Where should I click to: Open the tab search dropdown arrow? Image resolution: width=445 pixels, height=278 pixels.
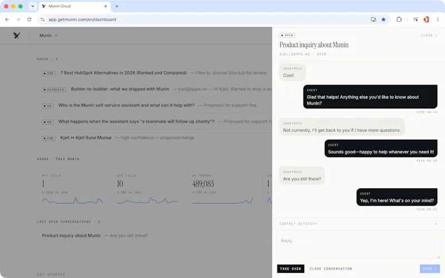point(33,6)
